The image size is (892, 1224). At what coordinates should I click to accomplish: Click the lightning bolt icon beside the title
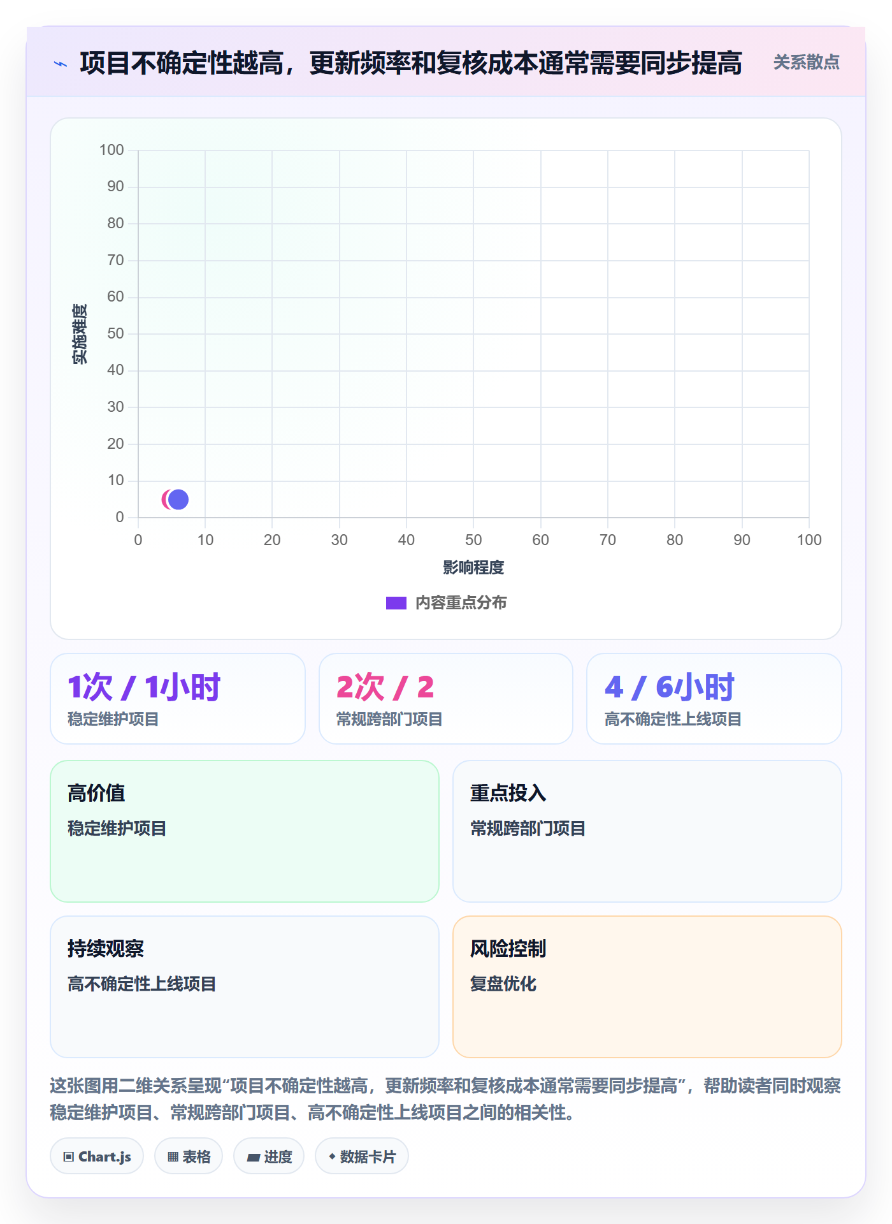click(x=61, y=64)
